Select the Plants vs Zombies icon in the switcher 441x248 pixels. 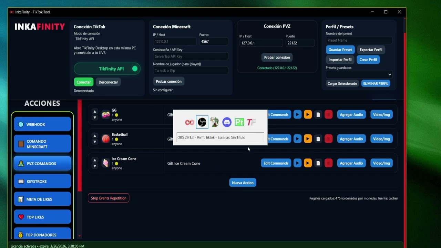pos(215,122)
